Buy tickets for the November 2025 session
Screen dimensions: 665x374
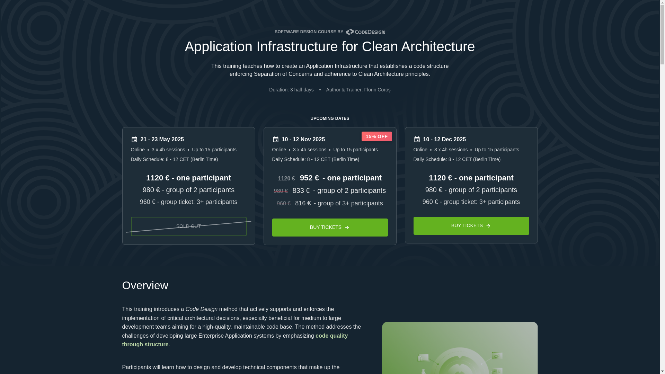[x=329, y=227]
